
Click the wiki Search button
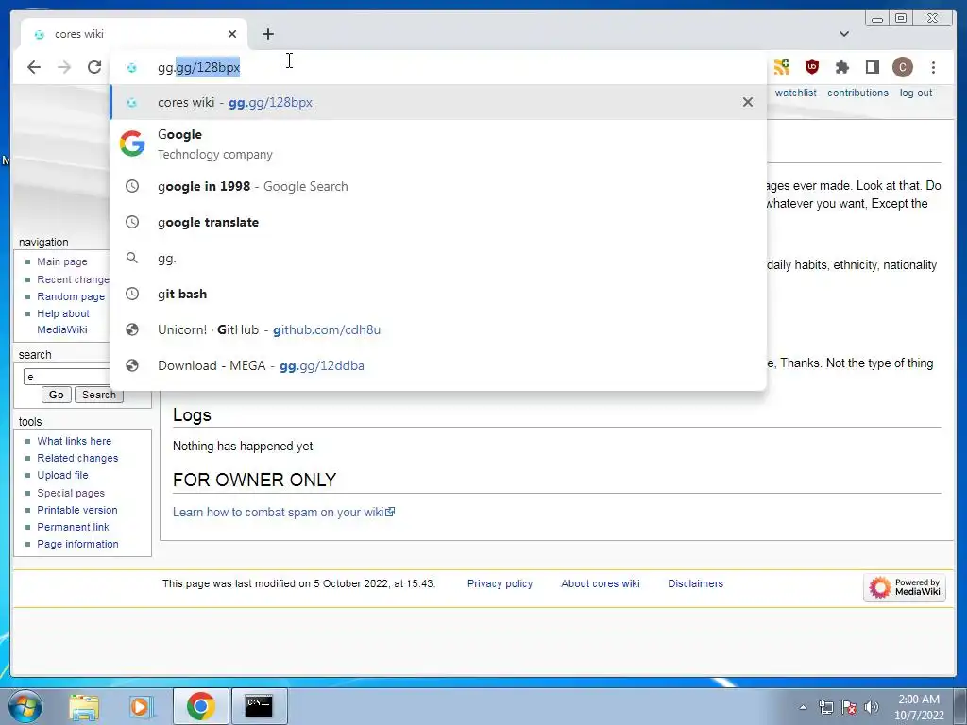[x=98, y=395]
